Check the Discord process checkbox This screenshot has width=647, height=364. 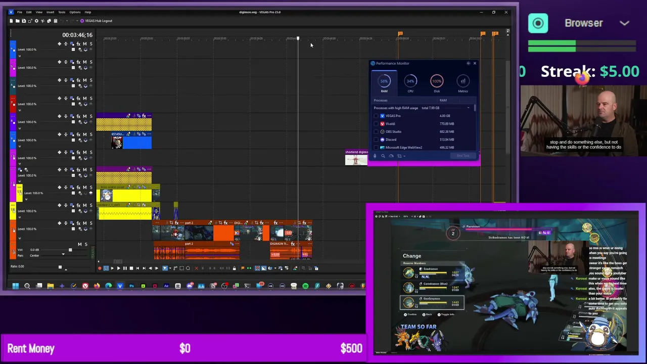(x=376, y=140)
